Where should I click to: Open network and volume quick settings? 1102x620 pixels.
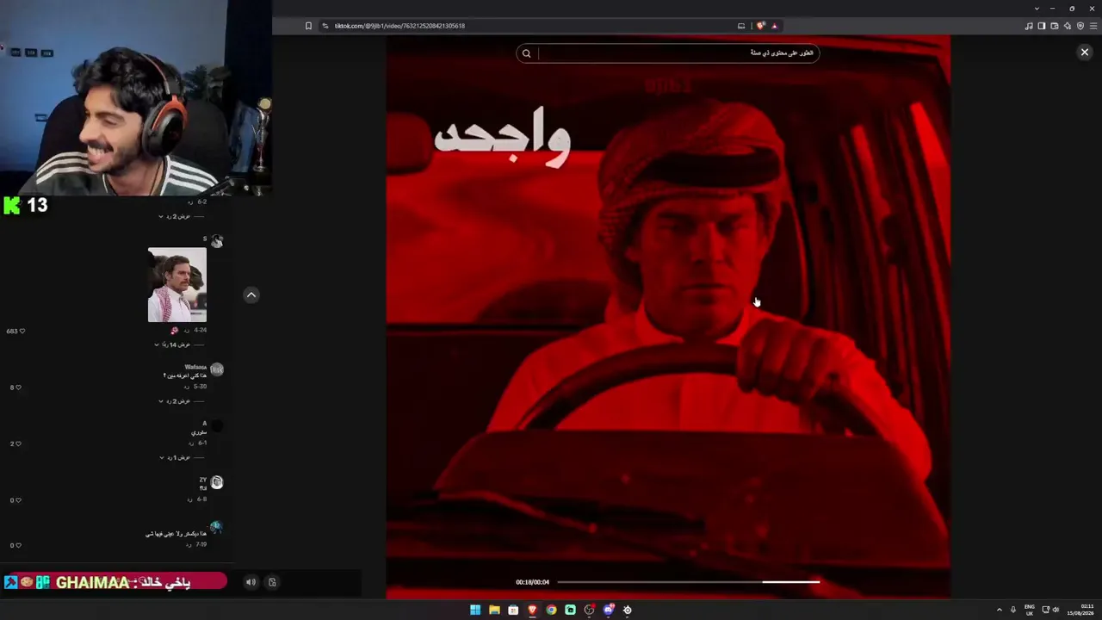[1050, 610]
